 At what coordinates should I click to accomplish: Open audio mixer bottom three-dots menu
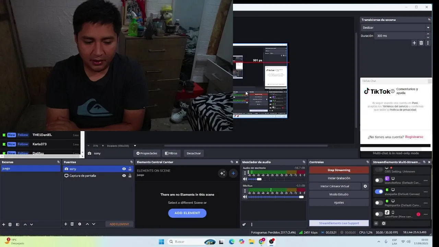pyautogui.click(x=252, y=224)
